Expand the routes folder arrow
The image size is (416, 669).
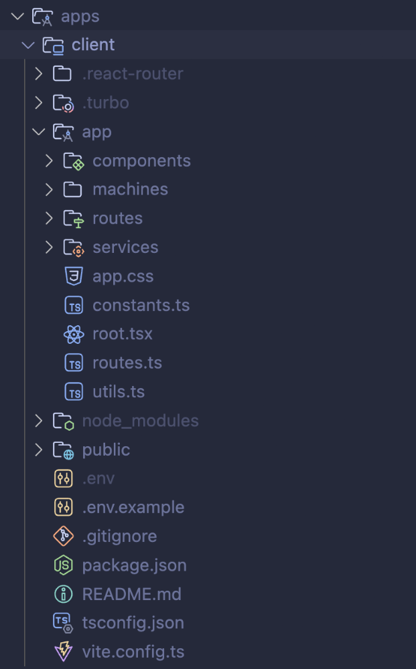tap(49, 218)
